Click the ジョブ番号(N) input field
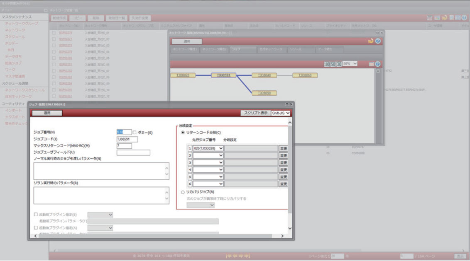 point(124,132)
